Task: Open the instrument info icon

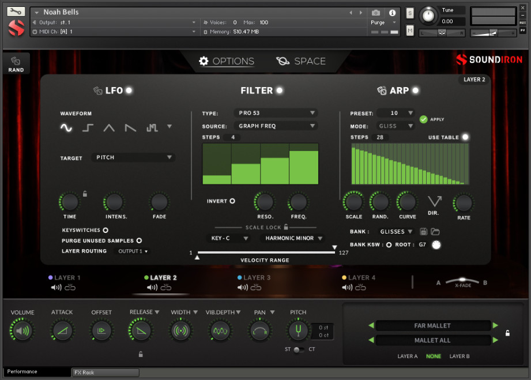Action: click(x=392, y=13)
